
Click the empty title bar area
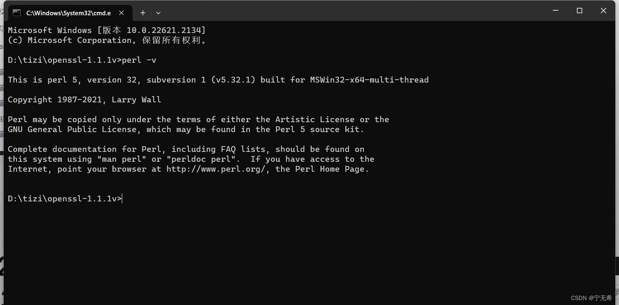point(351,11)
